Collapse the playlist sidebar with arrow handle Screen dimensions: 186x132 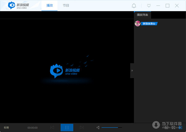[x=132, y=71]
